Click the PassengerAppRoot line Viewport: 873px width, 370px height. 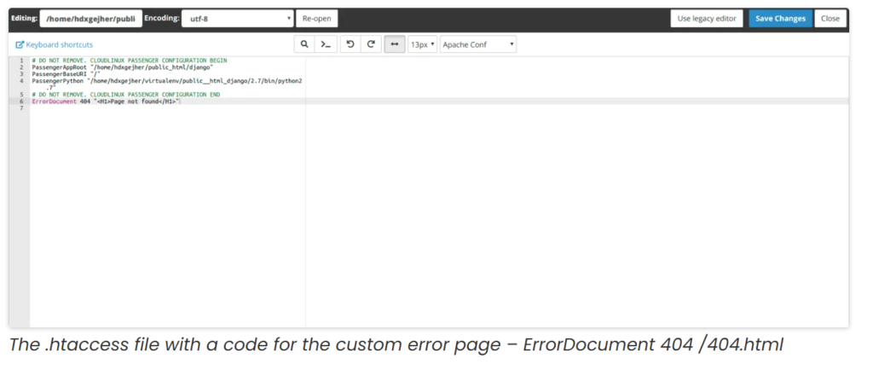pyautogui.click(x=123, y=66)
